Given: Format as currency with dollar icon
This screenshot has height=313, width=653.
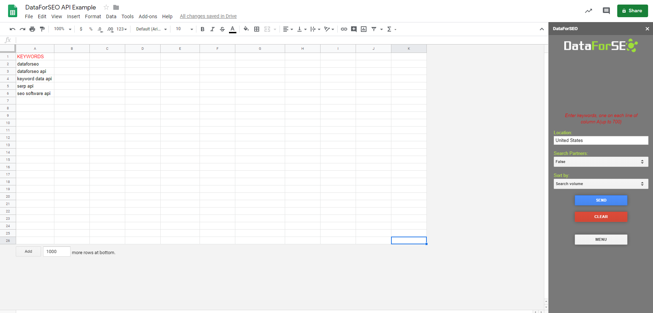Looking at the screenshot, I should [81, 29].
